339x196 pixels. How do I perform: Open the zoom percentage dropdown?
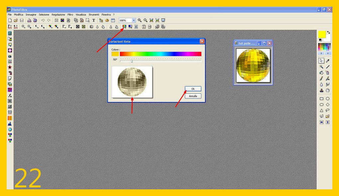[x=134, y=20]
